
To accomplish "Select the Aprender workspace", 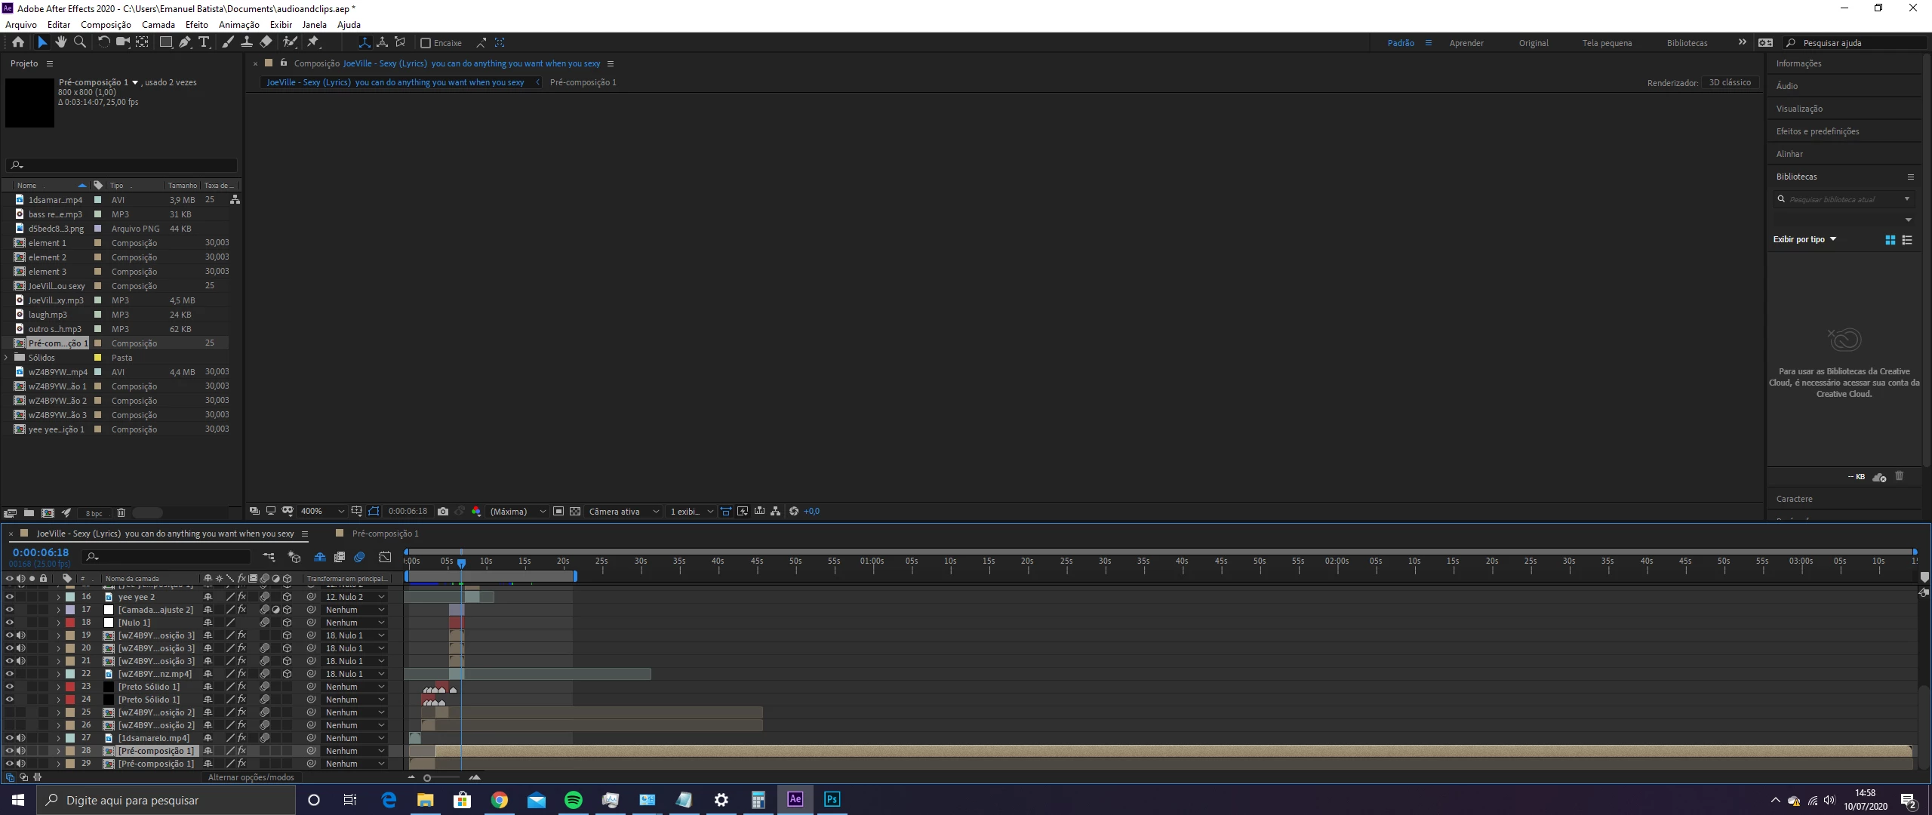I will (1466, 43).
